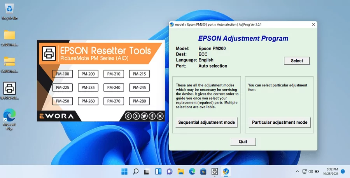Click the 'Auto selection' port value
Viewport: 350px width, 178px height.
(213, 66)
